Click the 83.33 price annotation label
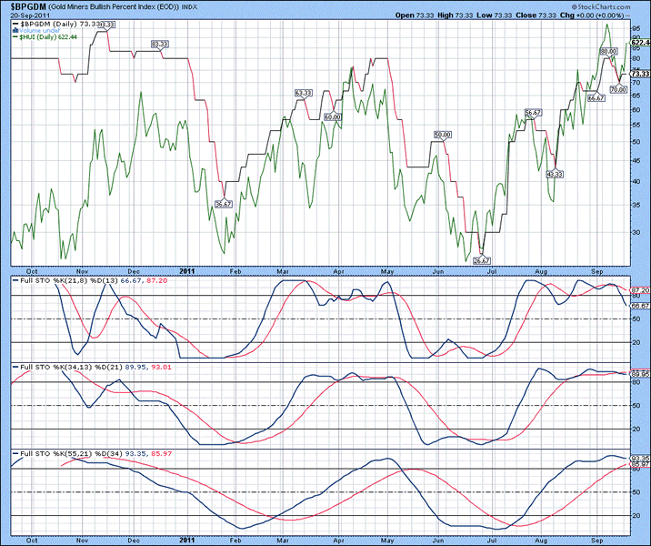This screenshot has height=546, width=651. click(x=159, y=44)
